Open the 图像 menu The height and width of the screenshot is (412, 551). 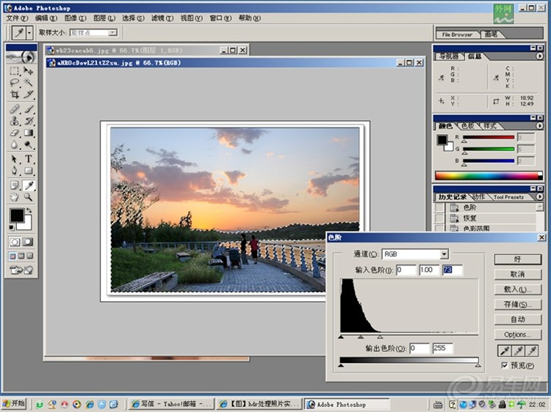75,18
